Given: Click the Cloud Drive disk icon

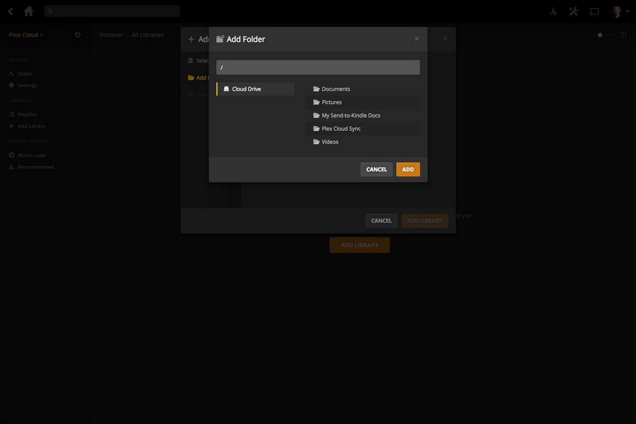Looking at the screenshot, I should [x=226, y=89].
